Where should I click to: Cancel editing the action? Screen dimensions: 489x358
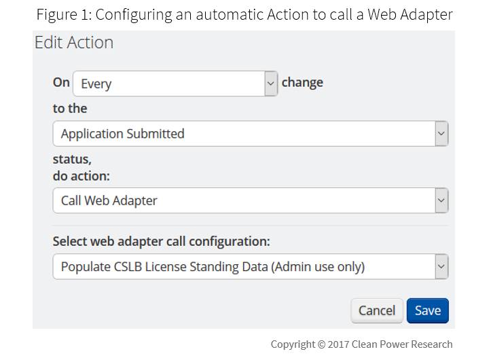(x=376, y=310)
